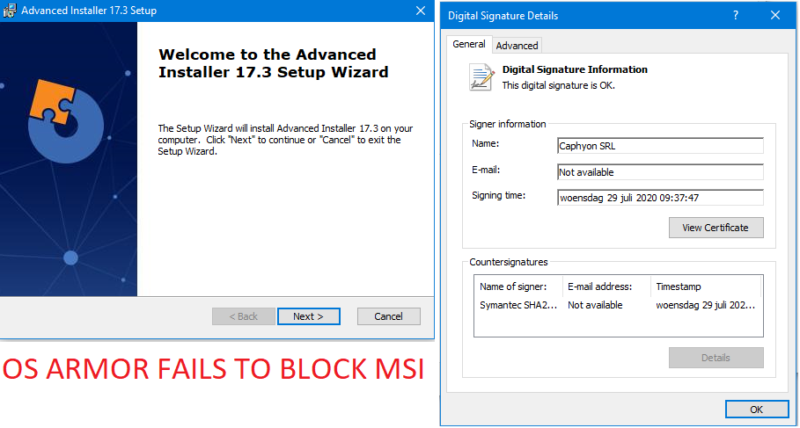Close the Digital Signature Details dialog

pyautogui.click(x=775, y=15)
